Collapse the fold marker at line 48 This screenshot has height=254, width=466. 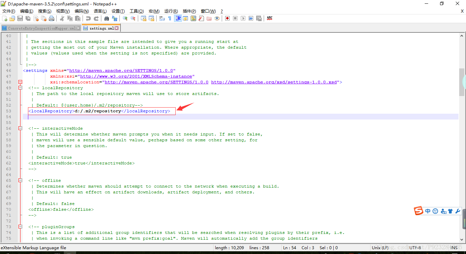point(20,82)
